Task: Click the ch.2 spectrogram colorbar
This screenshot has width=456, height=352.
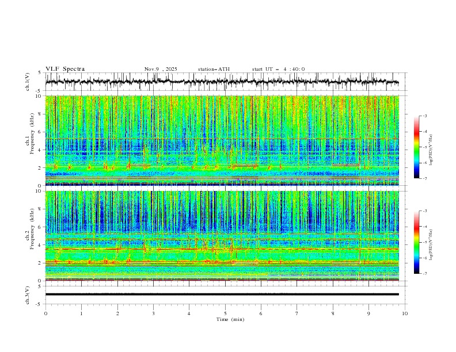Action: [x=416, y=242]
